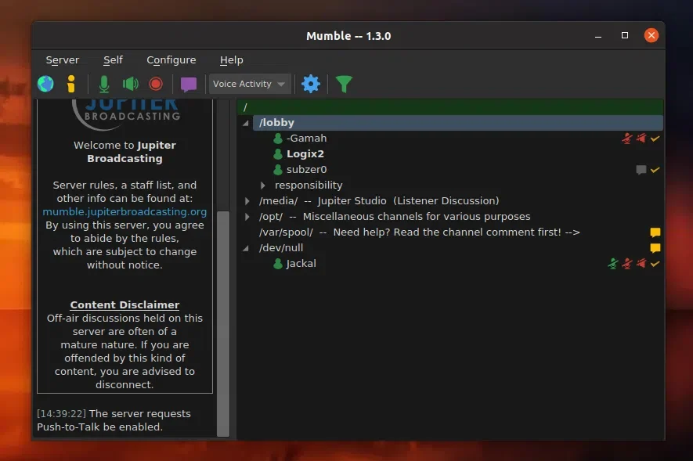Open the Help menu
The image size is (693, 461).
pyautogui.click(x=232, y=60)
